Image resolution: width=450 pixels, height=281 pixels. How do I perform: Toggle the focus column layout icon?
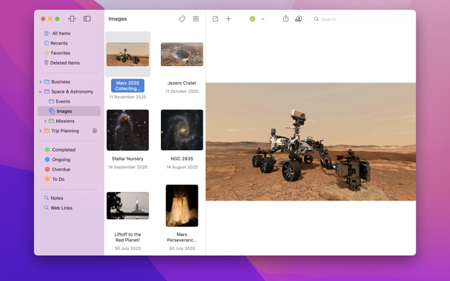coord(72,19)
